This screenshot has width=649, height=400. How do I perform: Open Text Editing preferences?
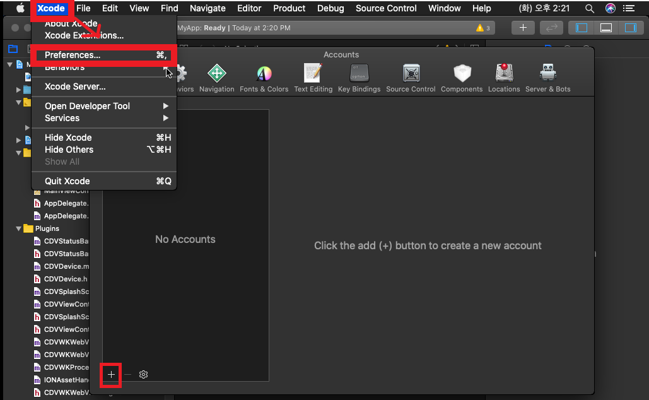pos(313,78)
